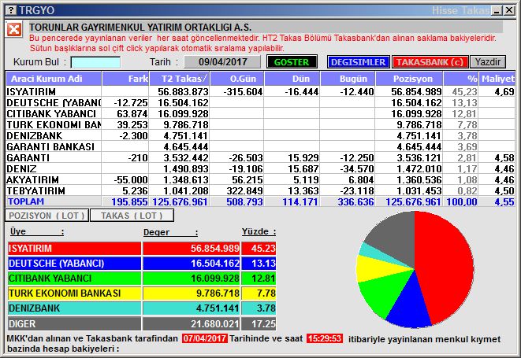Click the red pie chart slice
Viewport: 521px width, 358px height.
(x=448, y=265)
